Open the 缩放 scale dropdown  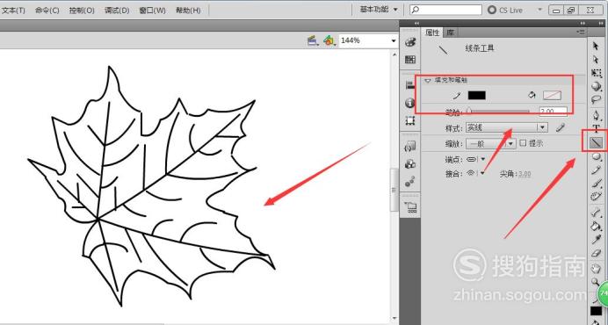pyautogui.click(x=490, y=143)
